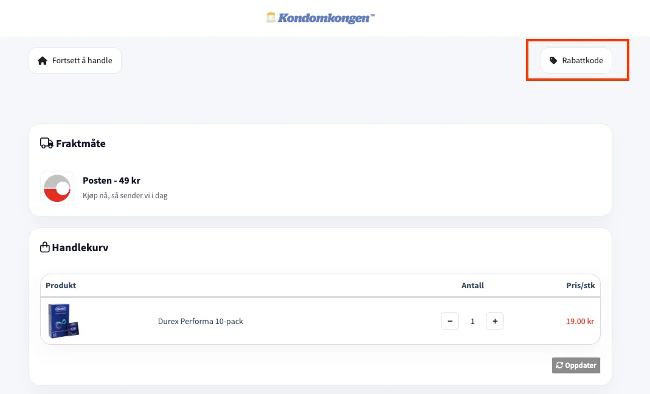Click the Fraktmåte truck icon
Screen dimensions: 650x394
pyautogui.click(x=46, y=143)
